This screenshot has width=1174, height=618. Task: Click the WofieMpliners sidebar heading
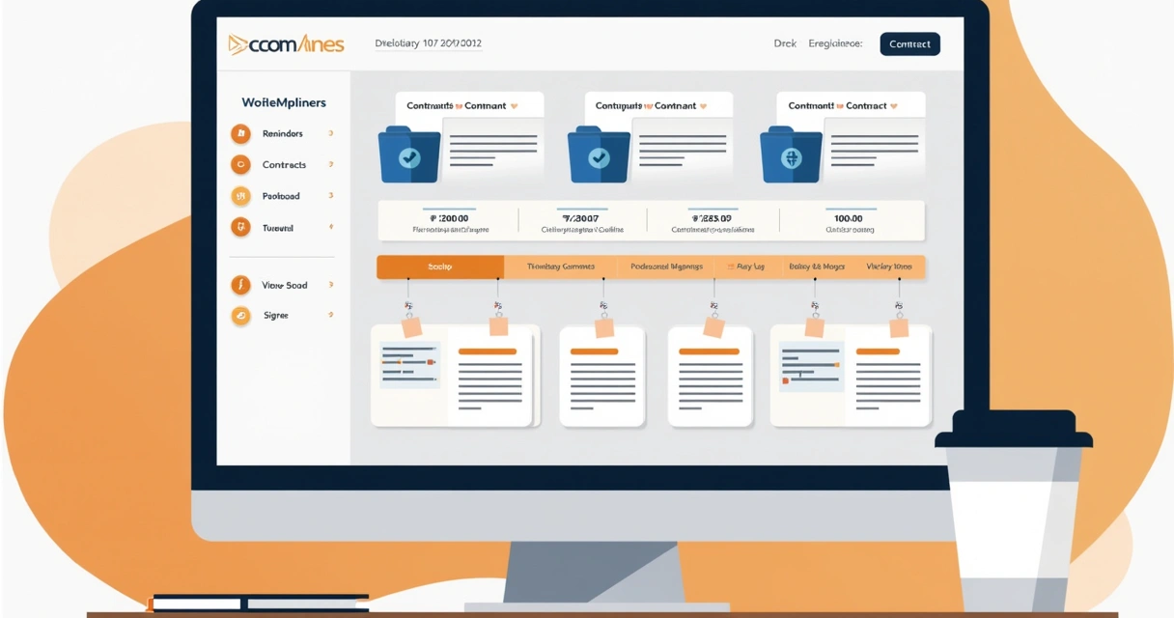point(284,102)
